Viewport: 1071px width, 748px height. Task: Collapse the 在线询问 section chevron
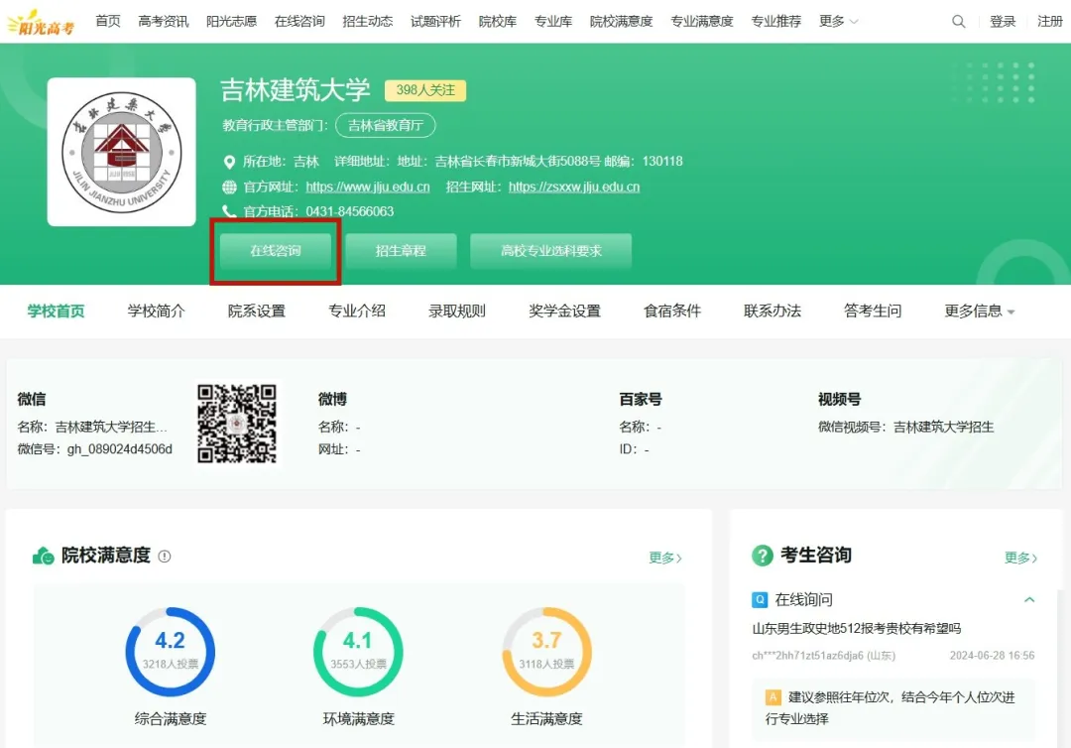pyautogui.click(x=1029, y=600)
